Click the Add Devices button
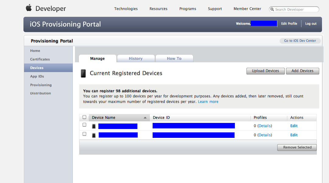This screenshot has height=183, width=329. click(x=302, y=71)
